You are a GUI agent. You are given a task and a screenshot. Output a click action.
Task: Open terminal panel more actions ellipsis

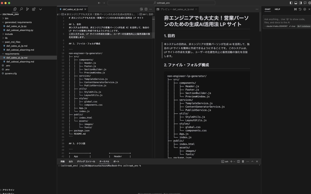[x=248, y=161]
